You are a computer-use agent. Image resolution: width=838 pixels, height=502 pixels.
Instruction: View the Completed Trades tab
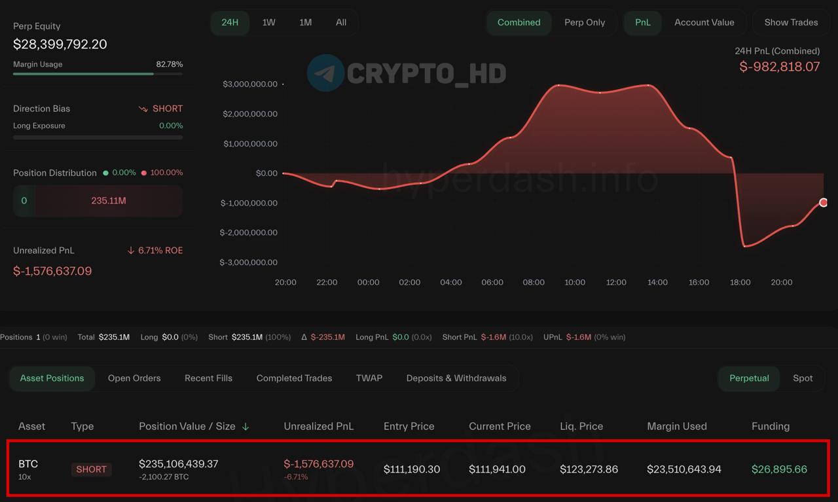294,378
